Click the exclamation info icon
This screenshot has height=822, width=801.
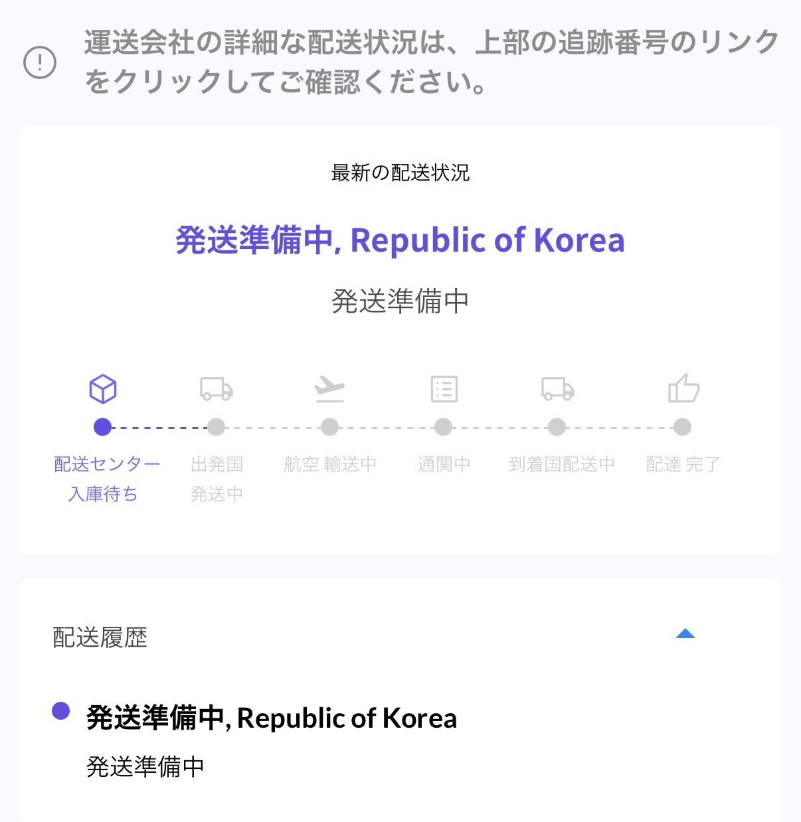[x=40, y=63]
